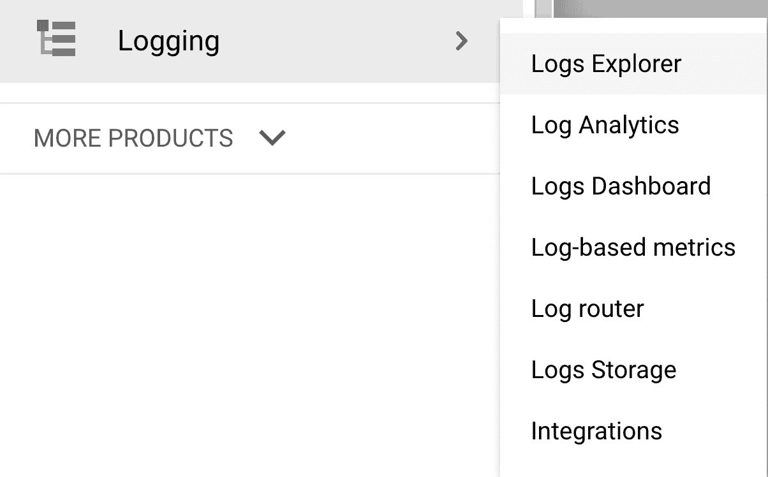This screenshot has height=477, width=768.
Task: Go to Logs Dashboard
Action: click(x=621, y=186)
